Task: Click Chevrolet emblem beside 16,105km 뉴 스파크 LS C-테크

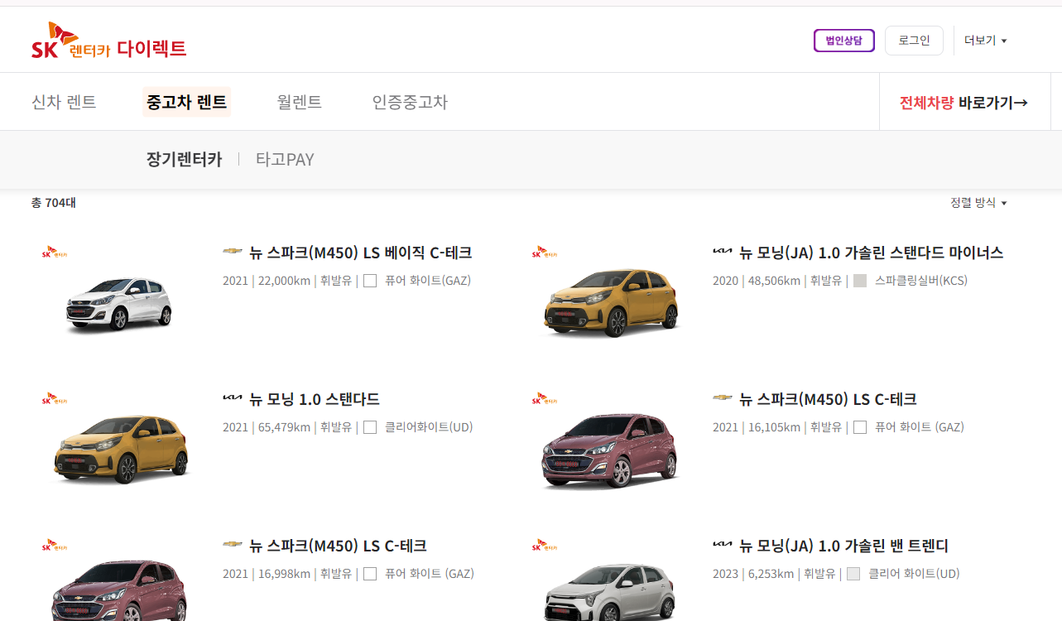Action: (723, 397)
